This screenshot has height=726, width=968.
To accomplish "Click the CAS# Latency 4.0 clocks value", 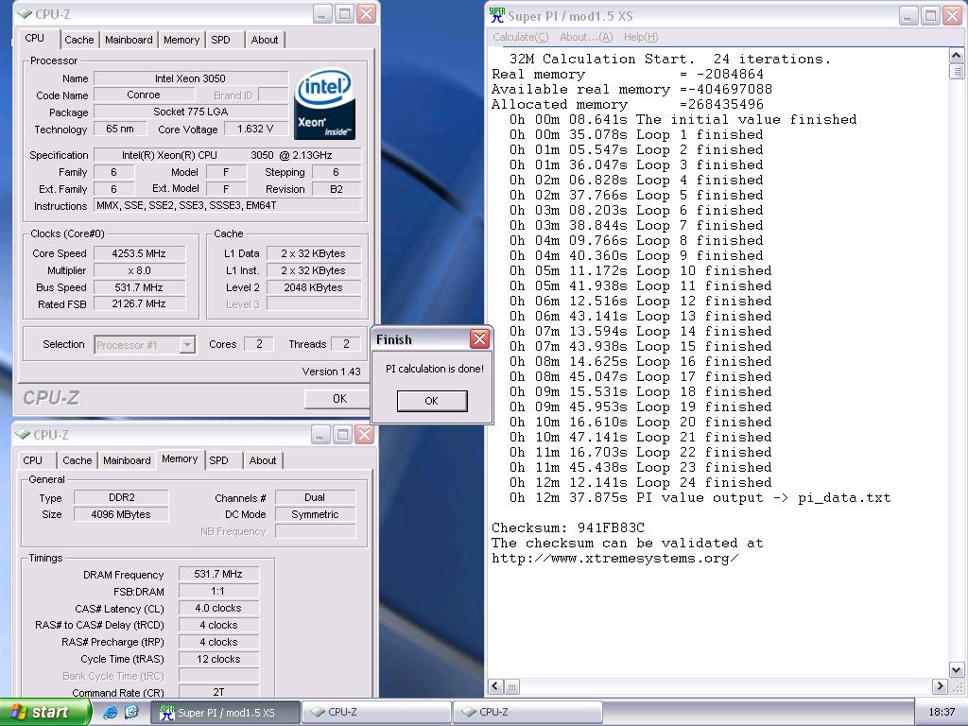I will pos(218,608).
